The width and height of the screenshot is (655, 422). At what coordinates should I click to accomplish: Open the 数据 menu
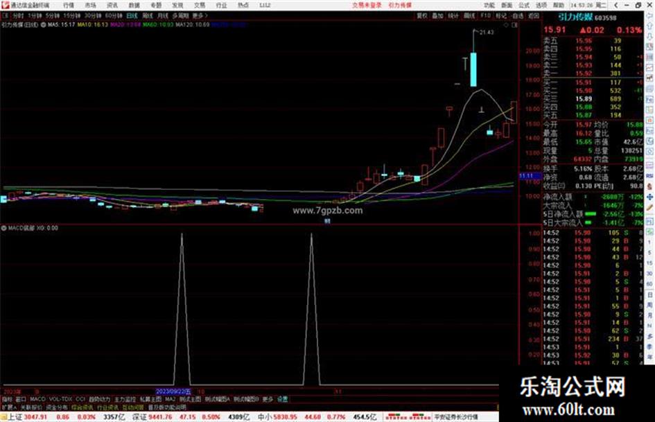tap(134, 5)
